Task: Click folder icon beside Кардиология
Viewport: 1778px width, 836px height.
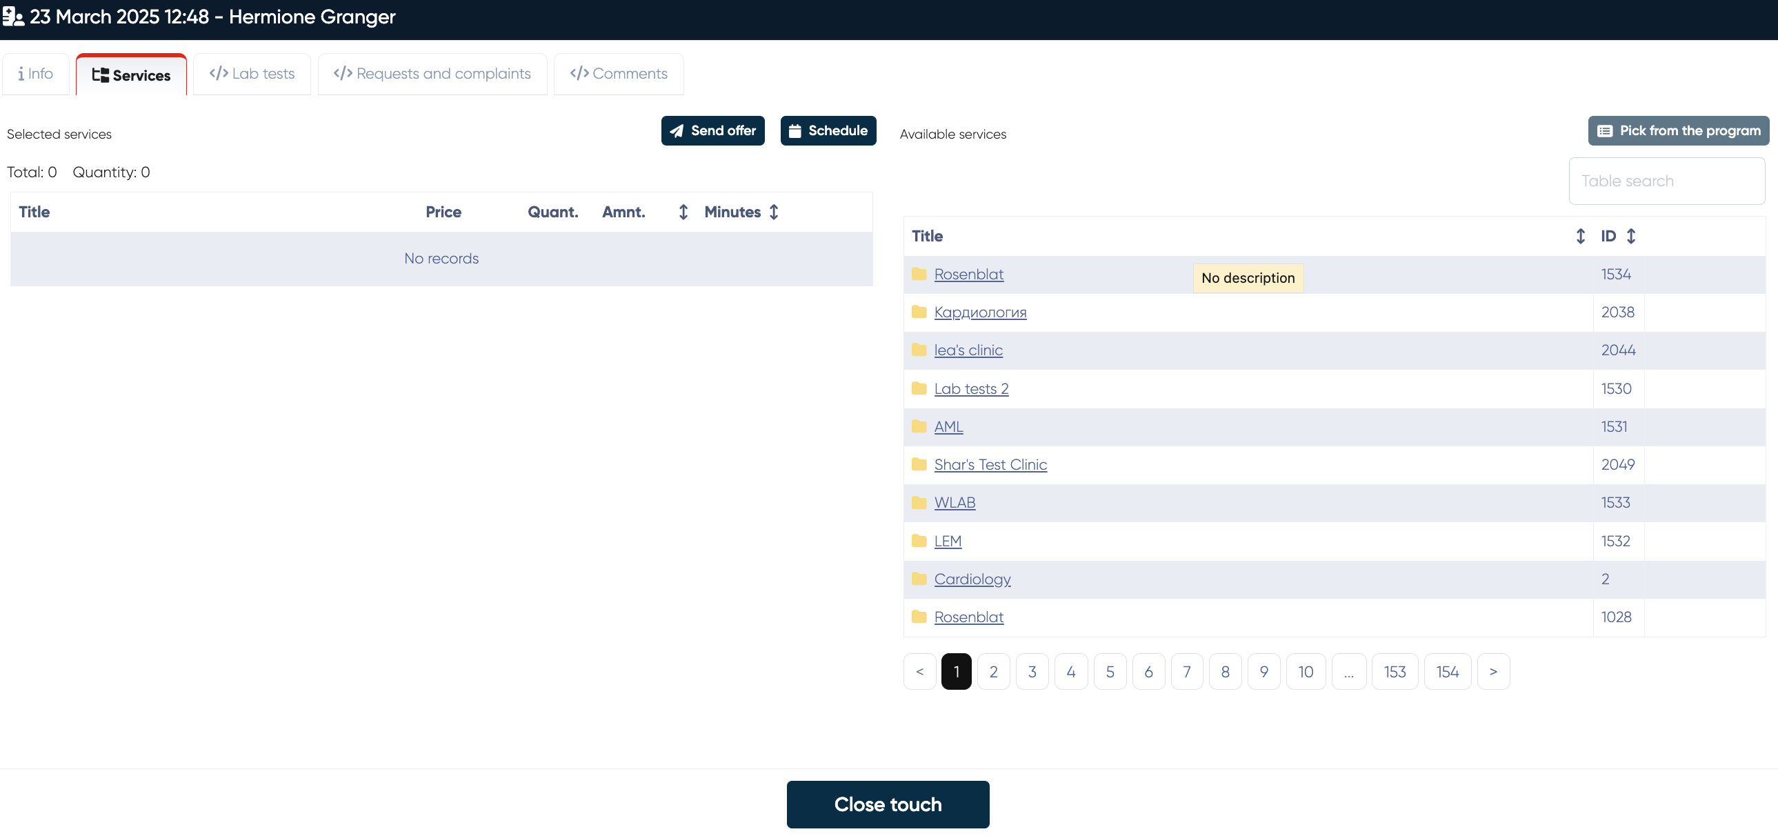Action: (919, 312)
